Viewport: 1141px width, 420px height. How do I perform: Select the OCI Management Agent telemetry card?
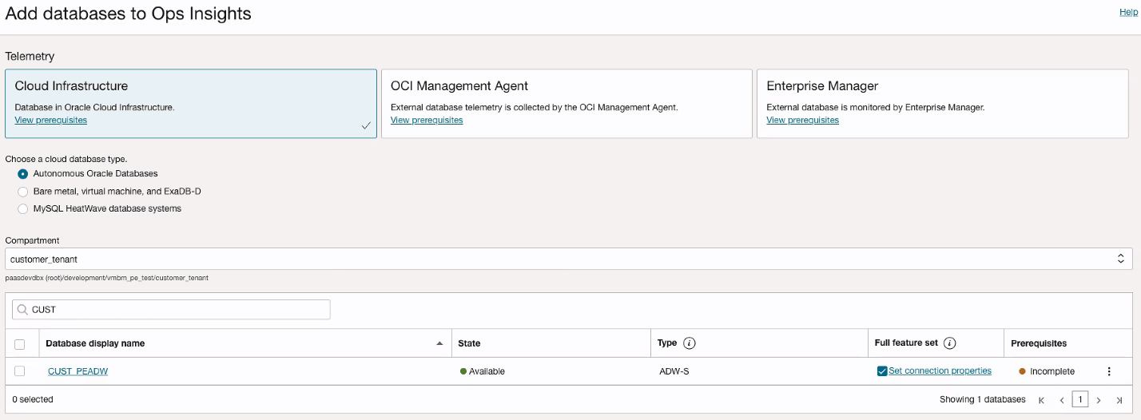tap(567, 103)
